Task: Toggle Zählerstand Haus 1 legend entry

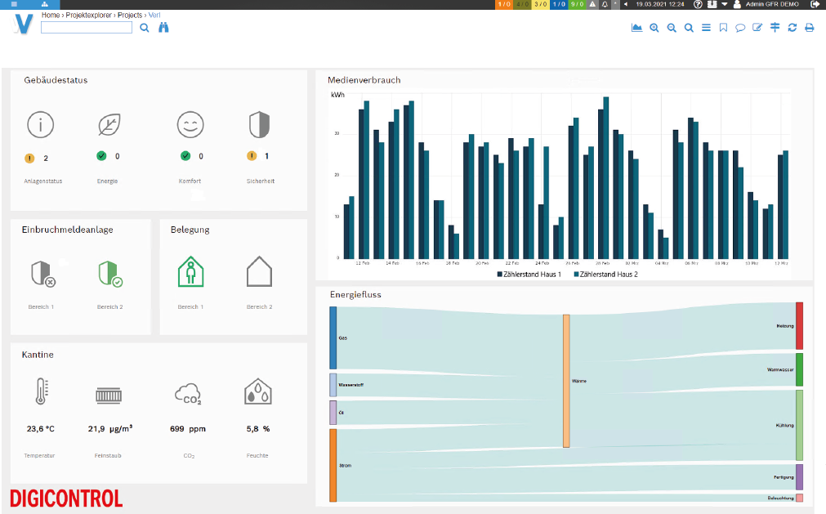Action: pyautogui.click(x=529, y=275)
